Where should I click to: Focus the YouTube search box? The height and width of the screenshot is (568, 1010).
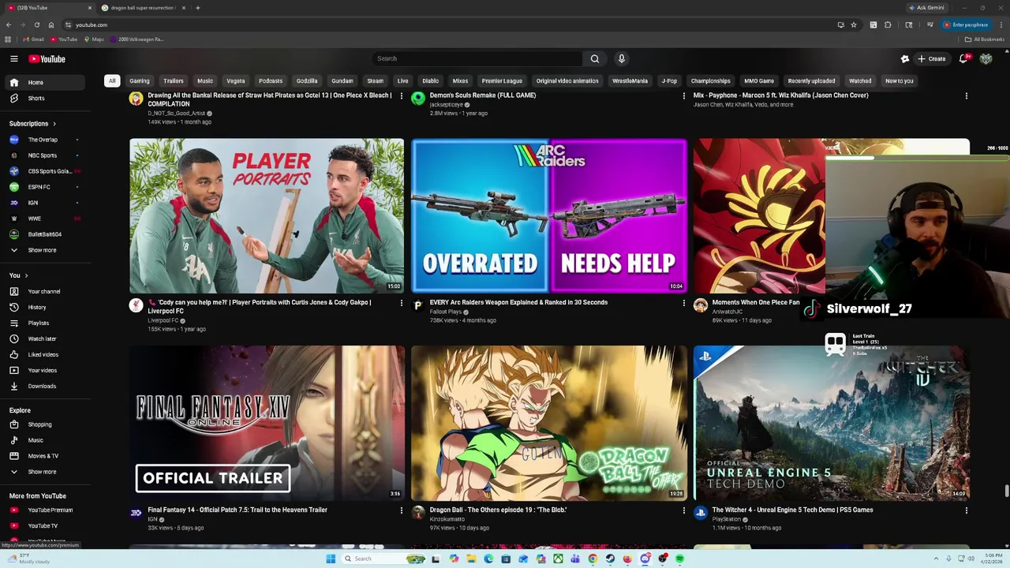click(x=477, y=58)
